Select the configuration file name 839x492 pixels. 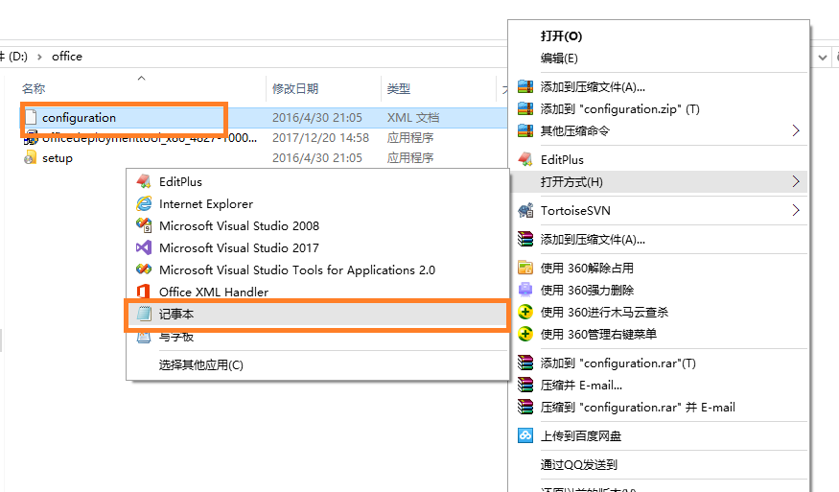(80, 117)
